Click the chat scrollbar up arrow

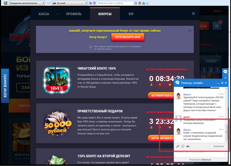click(226, 88)
